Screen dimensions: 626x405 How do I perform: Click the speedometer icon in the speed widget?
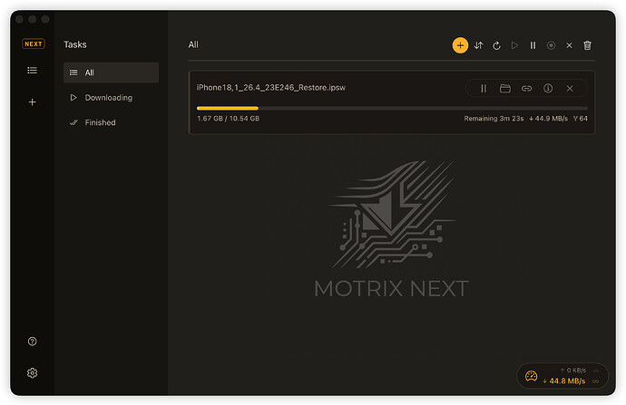pos(531,376)
